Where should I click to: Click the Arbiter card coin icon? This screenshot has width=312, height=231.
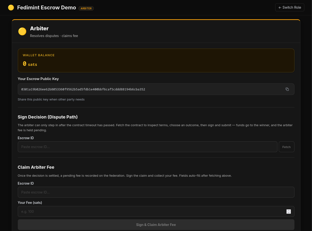(x=22, y=31)
